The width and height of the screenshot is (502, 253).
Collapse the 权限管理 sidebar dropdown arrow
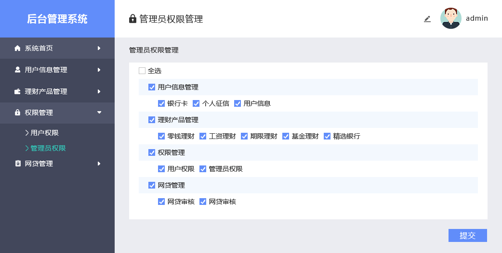coord(99,113)
